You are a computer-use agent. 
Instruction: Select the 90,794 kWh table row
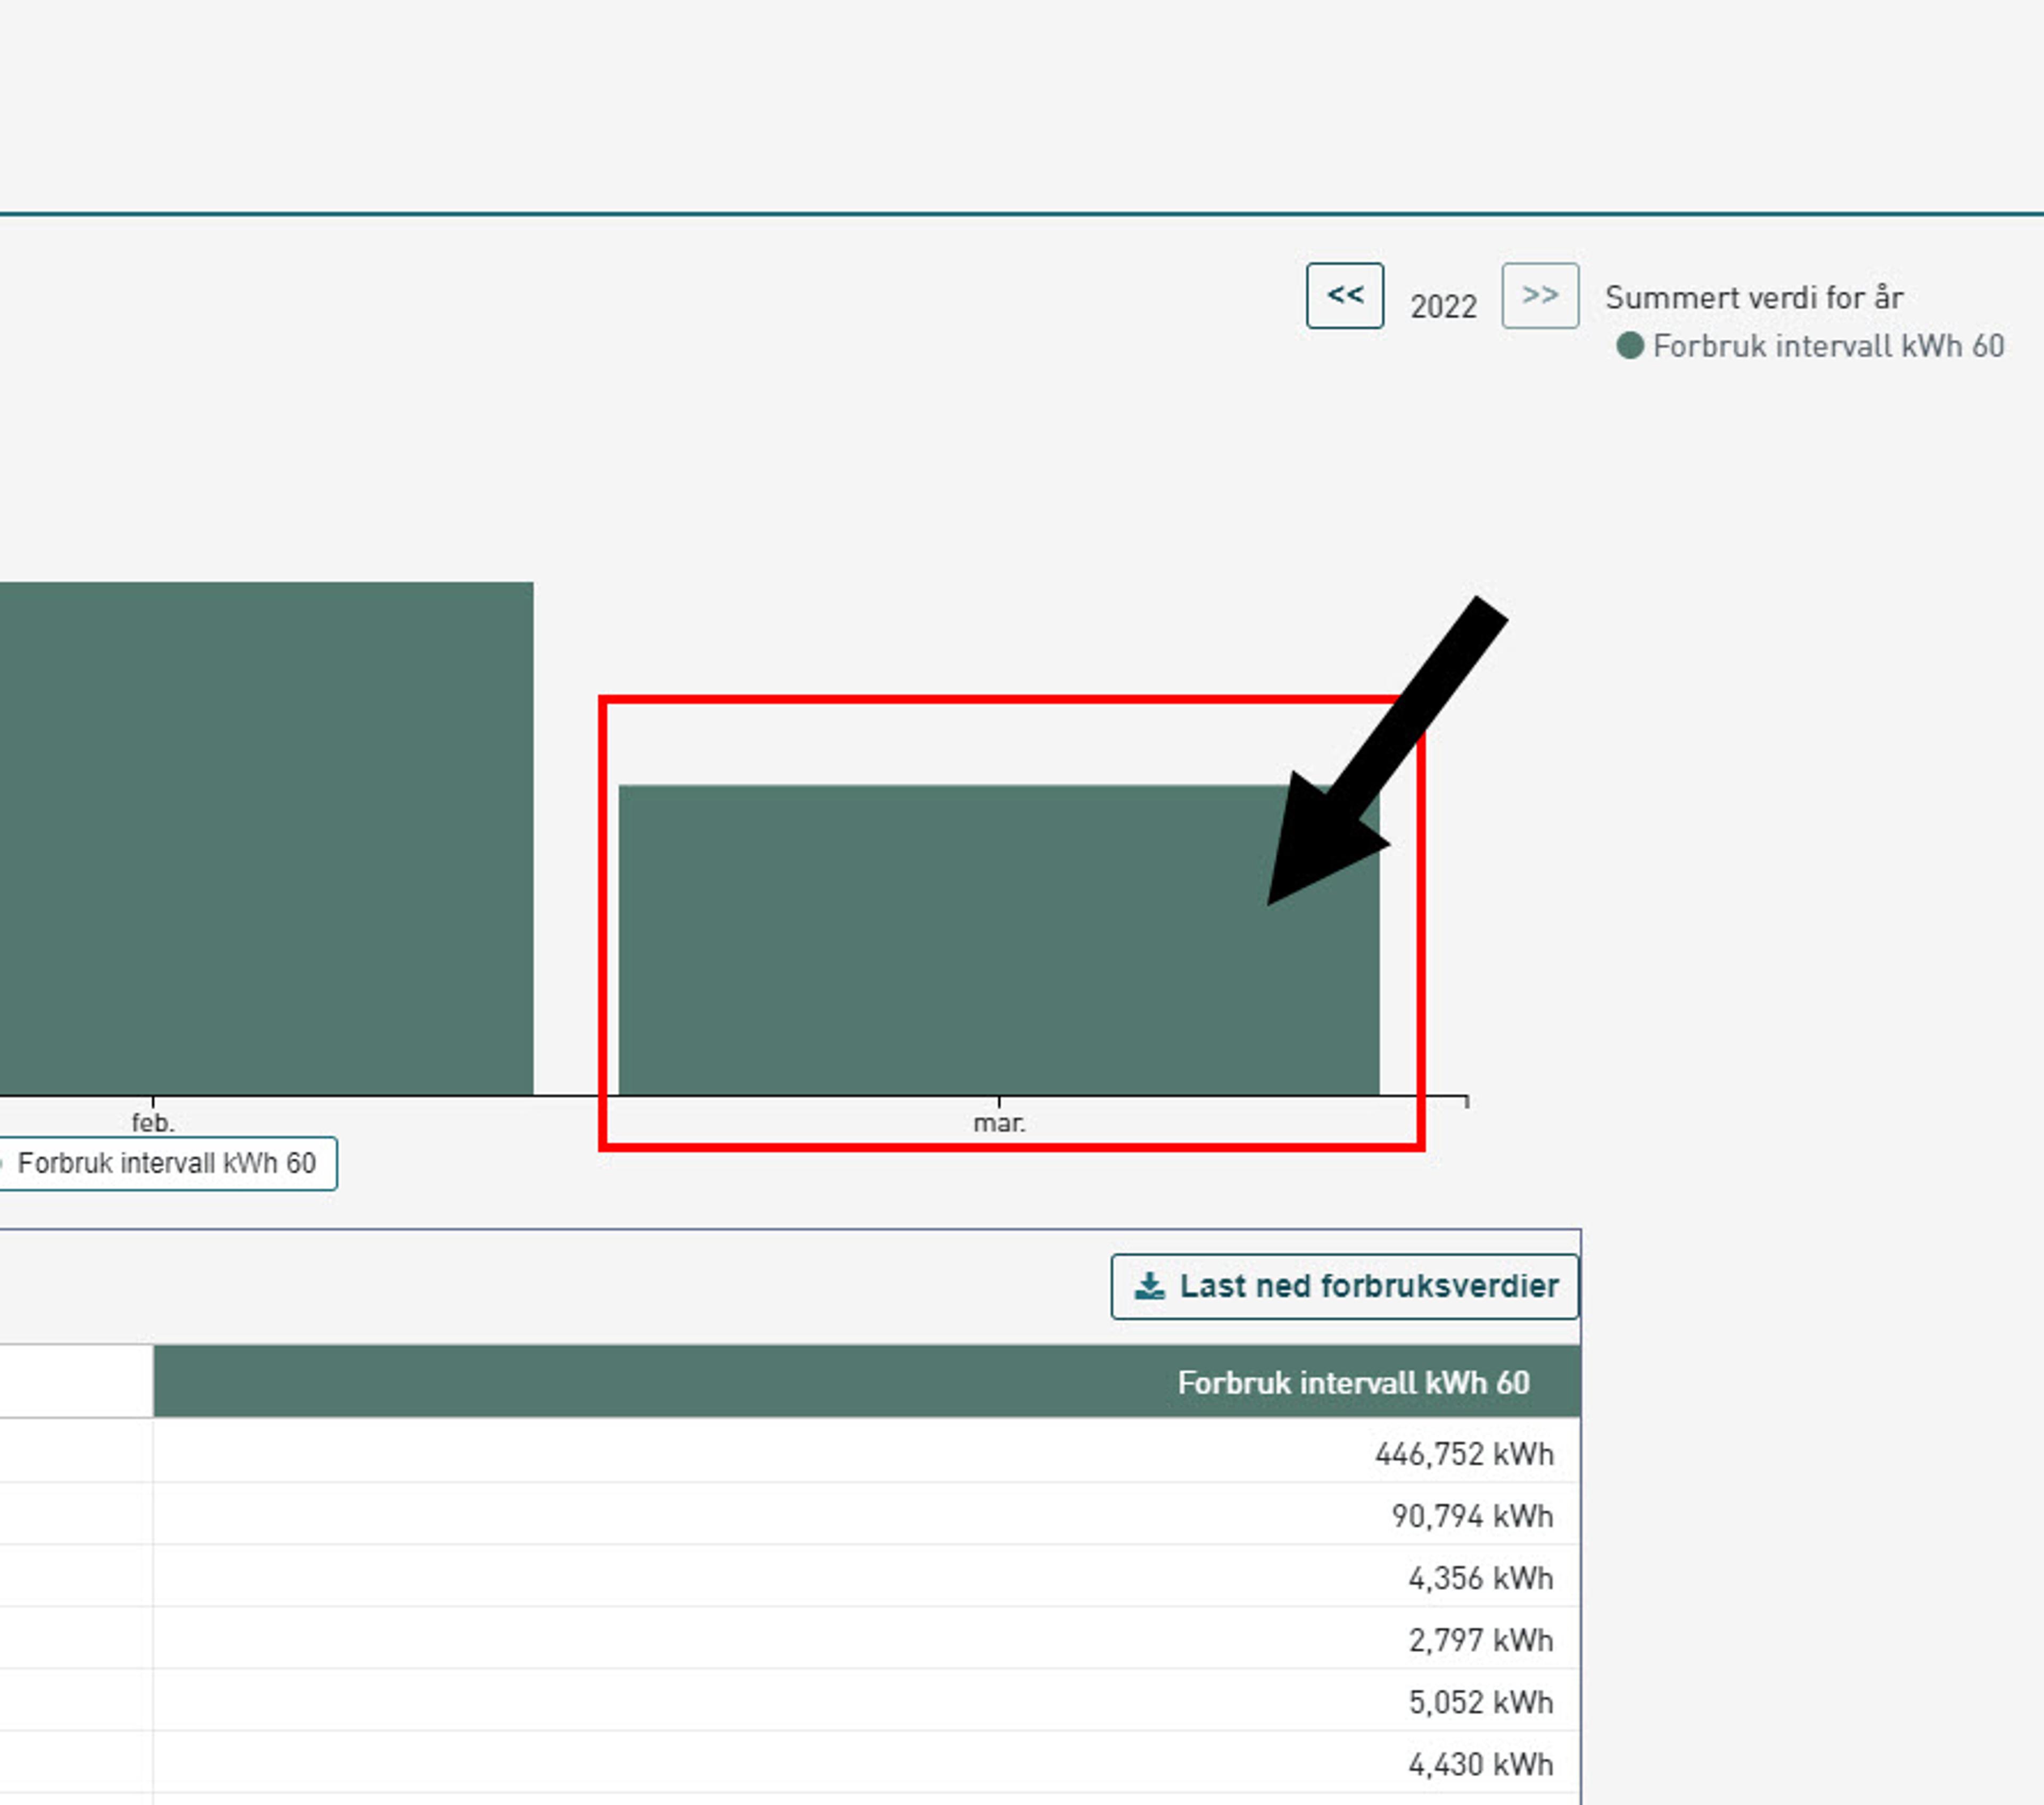pos(1471,1516)
